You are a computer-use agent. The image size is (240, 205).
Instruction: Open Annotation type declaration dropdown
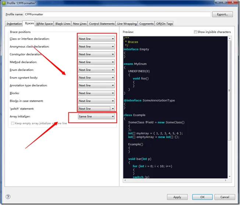pyautogui.click(x=96, y=85)
